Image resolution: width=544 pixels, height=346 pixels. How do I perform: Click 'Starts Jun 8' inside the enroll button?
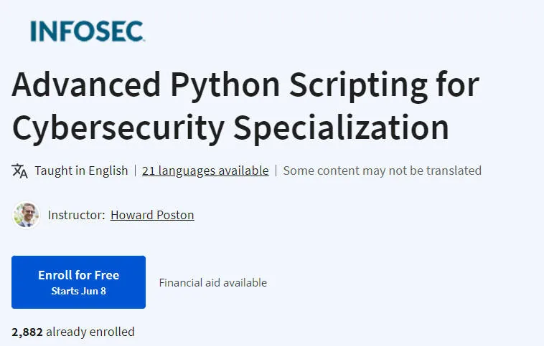point(79,291)
